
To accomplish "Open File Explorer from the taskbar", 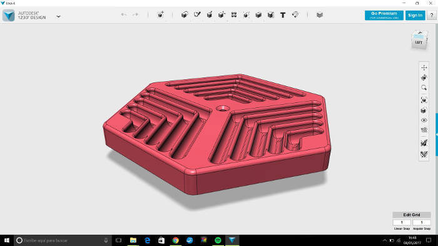I will pos(133,240).
